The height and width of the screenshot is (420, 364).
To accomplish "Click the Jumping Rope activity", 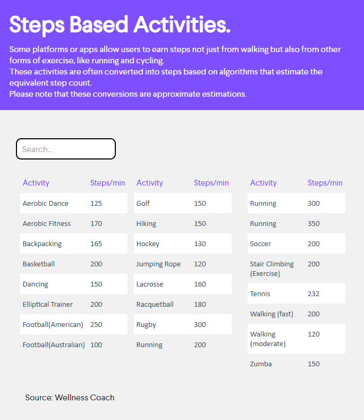I will (158, 264).
